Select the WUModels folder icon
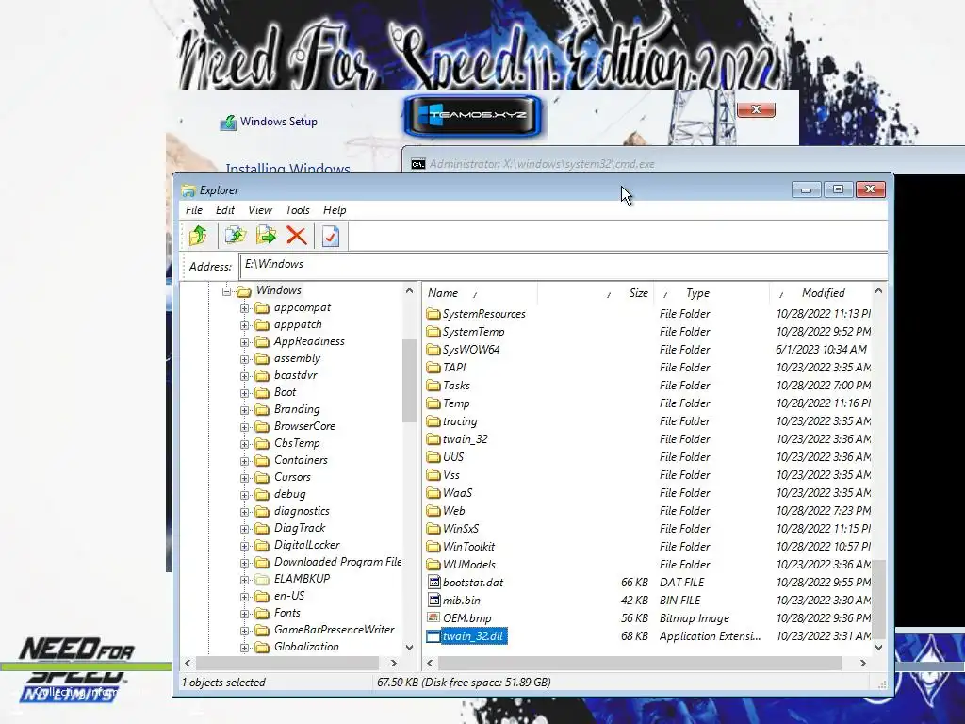965x724 pixels. 433,564
